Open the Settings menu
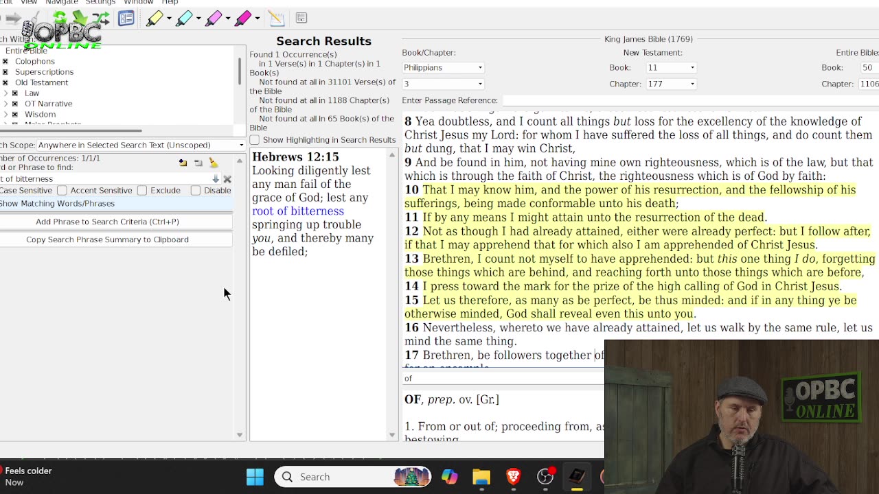The image size is (879, 494). (x=100, y=3)
